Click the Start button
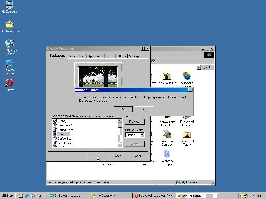Image resolution: width=266 pixels, height=199 pixels. click(7, 196)
